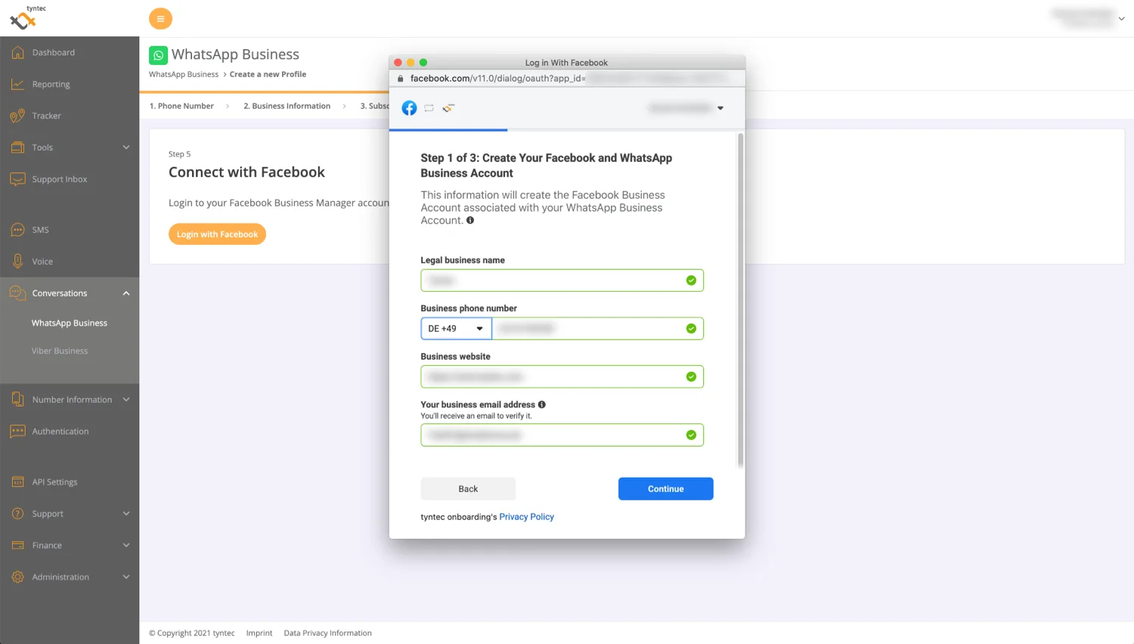Image resolution: width=1134 pixels, height=644 pixels.
Task: Open the Support Inbox icon
Action: point(17,180)
